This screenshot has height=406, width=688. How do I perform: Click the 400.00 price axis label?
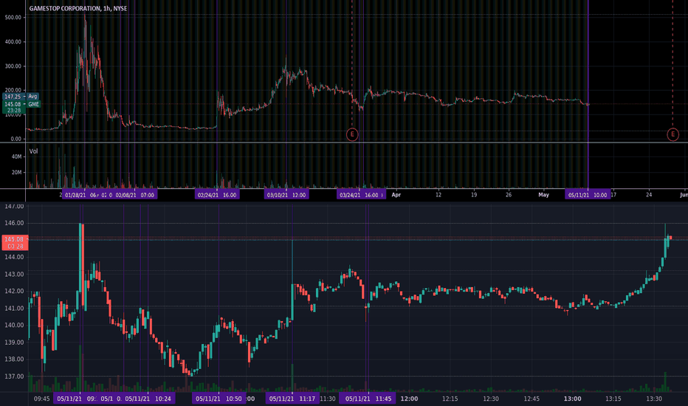point(13,41)
